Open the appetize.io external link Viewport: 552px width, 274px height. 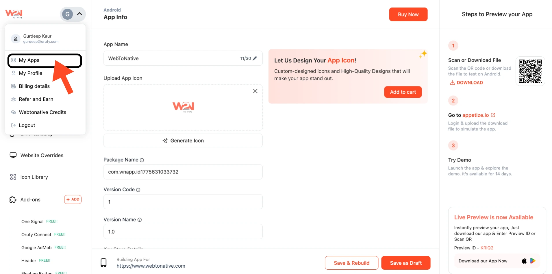pyautogui.click(x=493, y=115)
